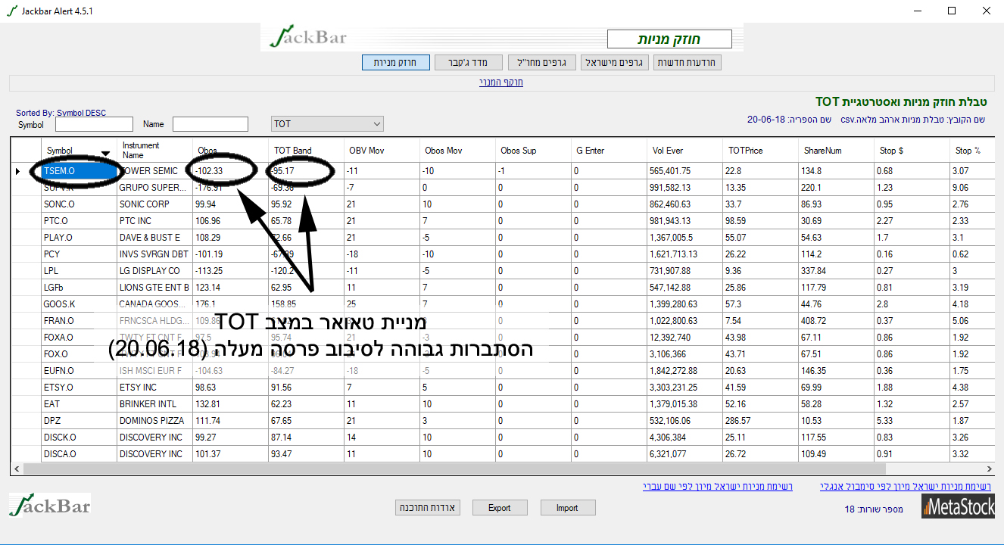Open the גרפים מישראל tab

(615, 62)
